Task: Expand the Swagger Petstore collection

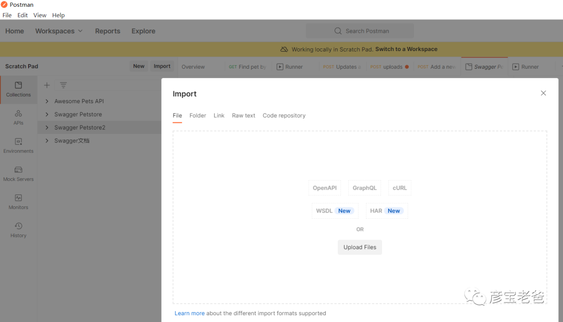Action: (47, 114)
